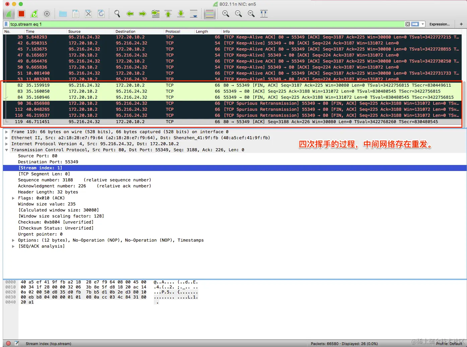Expand the Frame 119 details row

[x=6, y=132]
